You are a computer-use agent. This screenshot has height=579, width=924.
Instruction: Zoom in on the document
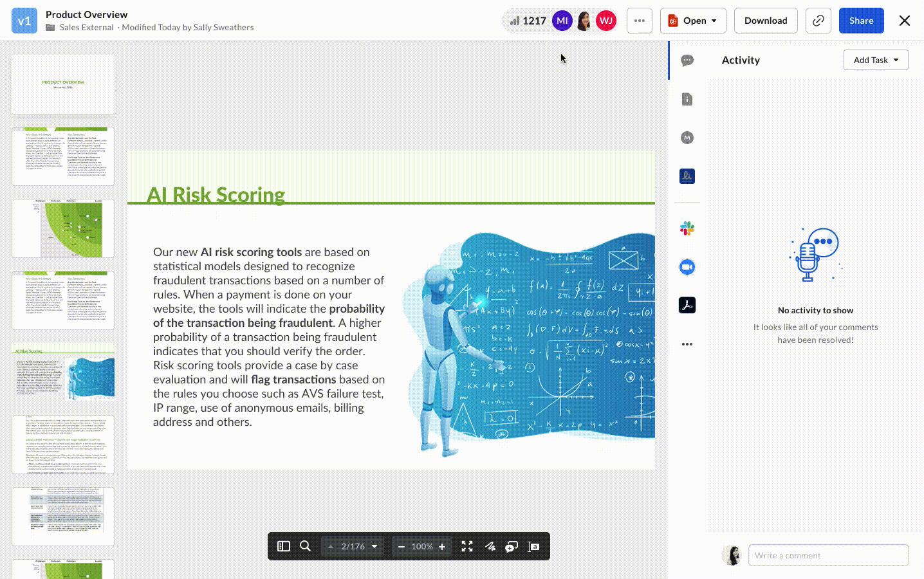[x=442, y=547]
